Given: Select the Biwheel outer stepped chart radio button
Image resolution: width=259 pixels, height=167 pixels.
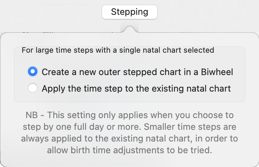Looking at the screenshot, I should coord(33,72).
